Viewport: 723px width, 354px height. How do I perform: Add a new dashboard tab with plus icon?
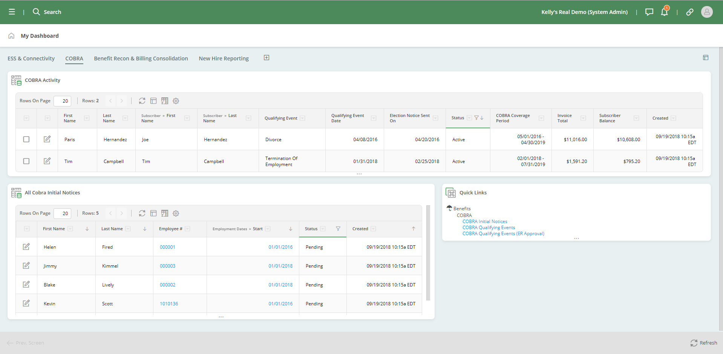pyautogui.click(x=267, y=58)
